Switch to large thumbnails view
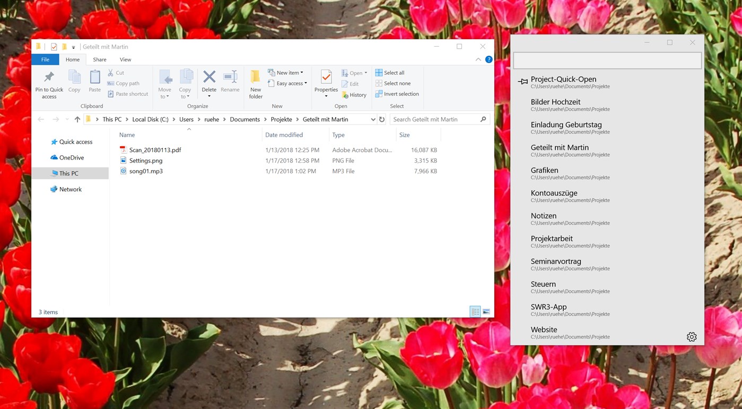This screenshot has height=409, width=742. (x=486, y=312)
